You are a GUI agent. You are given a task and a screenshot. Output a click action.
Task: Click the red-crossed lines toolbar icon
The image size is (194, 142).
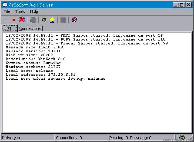pos(22,20)
